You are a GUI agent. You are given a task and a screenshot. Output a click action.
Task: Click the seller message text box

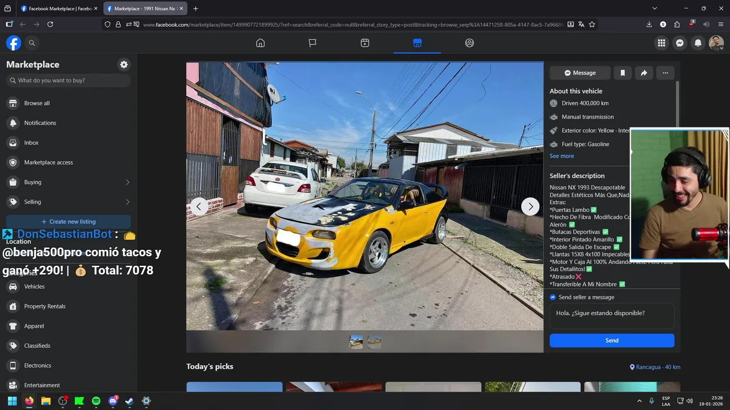[x=612, y=316]
